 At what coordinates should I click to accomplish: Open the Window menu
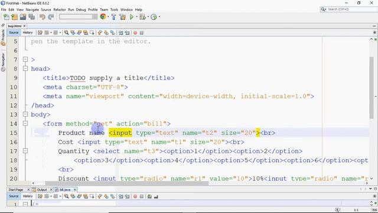tap(126, 9)
